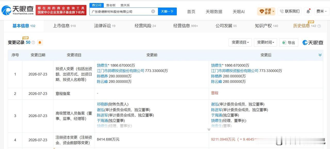The image size is (330, 149).
Task: Open 饶德生 link in the 变更前 column of row 1
Action: coord(102,65)
